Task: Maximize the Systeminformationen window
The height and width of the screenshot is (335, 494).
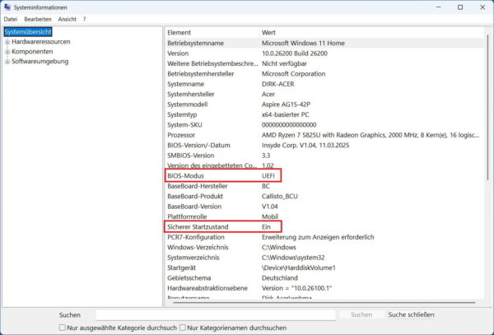Action: (x=460, y=7)
